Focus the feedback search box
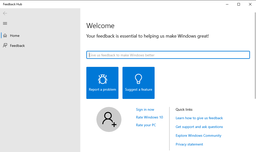 tap(168, 55)
